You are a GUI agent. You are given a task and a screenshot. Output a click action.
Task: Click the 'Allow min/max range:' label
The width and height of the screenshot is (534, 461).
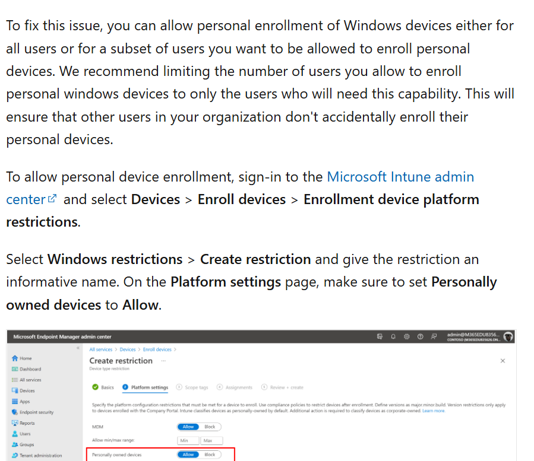[x=113, y=440]
